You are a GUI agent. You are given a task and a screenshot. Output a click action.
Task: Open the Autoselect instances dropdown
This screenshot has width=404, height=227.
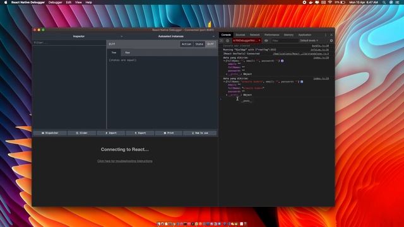(171, 37)
